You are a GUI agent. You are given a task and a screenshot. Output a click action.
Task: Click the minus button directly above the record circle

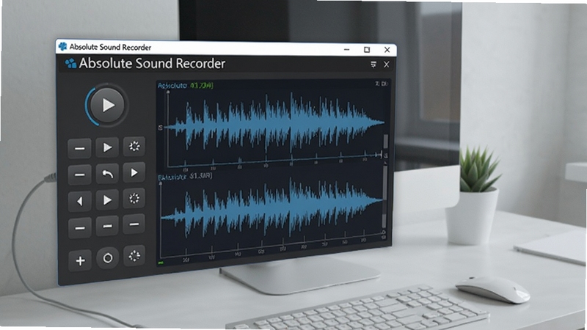coord(107,226)
